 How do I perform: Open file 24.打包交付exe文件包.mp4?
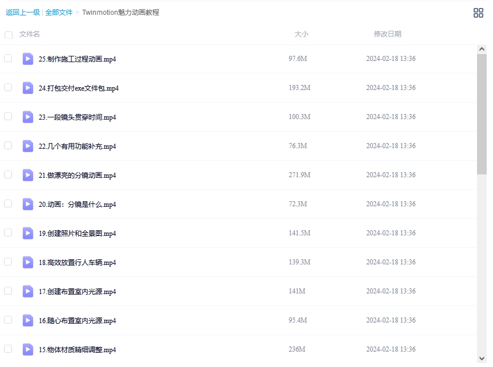tap(79, 88)
